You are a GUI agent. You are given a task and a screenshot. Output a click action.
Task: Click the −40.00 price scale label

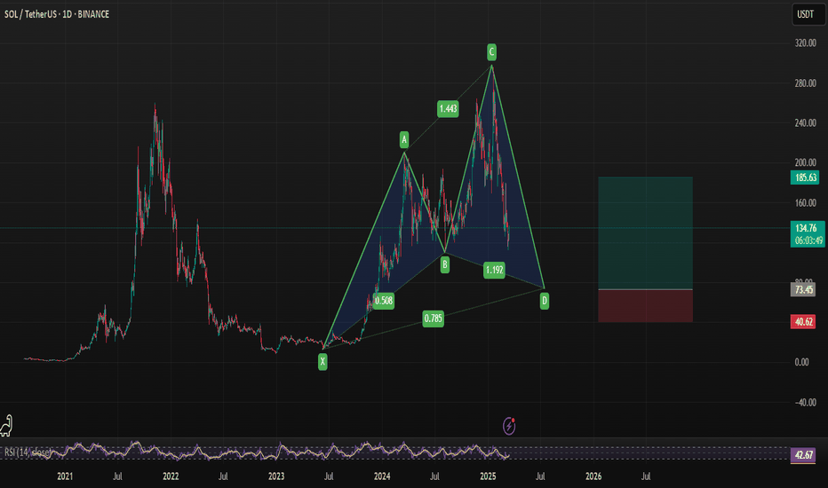tap(805, 402)
